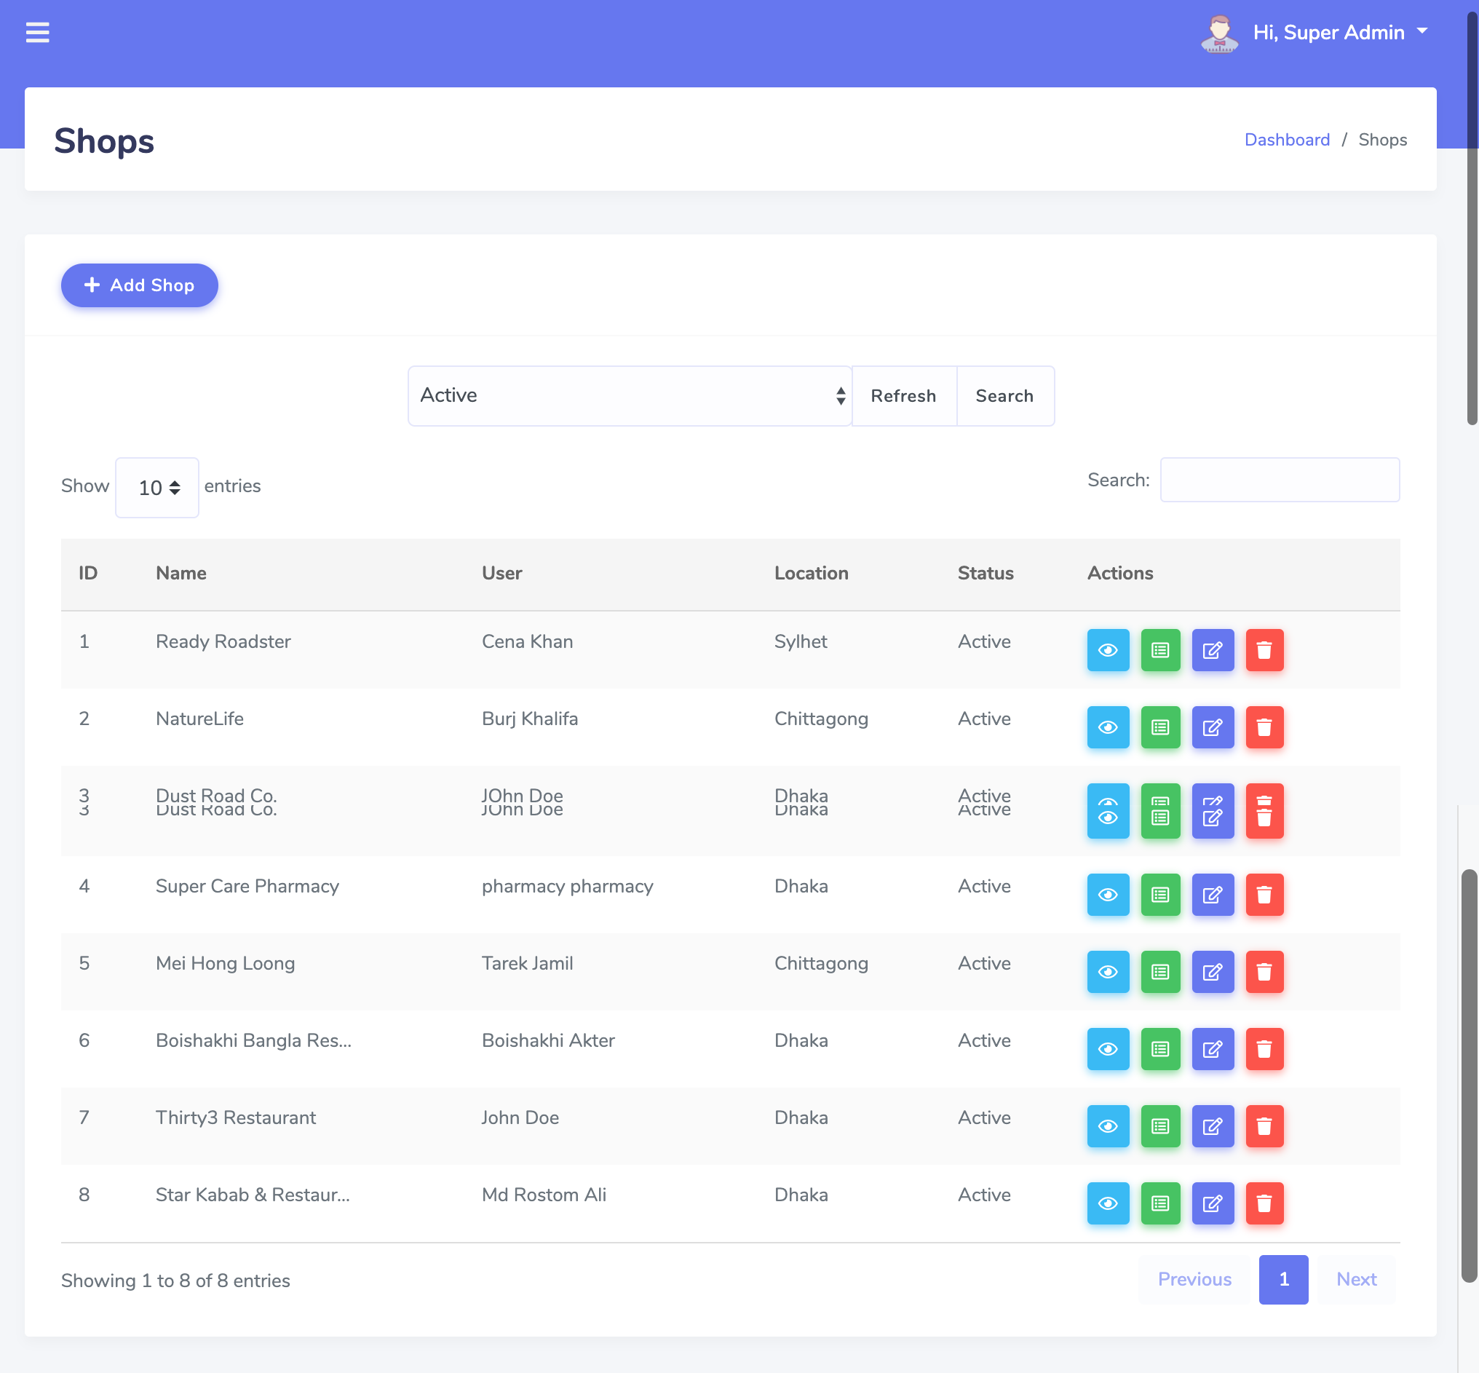The image size is (1479, 1373).
Task: Edit the Thirty3 Restaurant shop
Action: (1213, 1126)
